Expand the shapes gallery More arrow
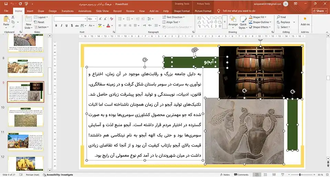This screenshot has width=330, height=177. coord(225,22)
